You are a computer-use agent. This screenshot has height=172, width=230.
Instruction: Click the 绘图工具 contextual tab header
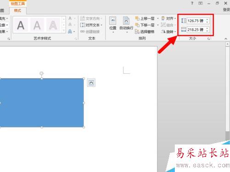point(18,3)
